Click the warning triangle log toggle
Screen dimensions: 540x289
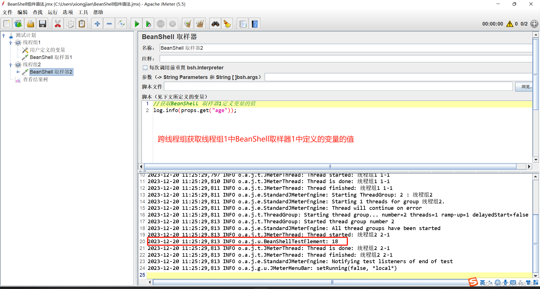(x=510, y=24)
